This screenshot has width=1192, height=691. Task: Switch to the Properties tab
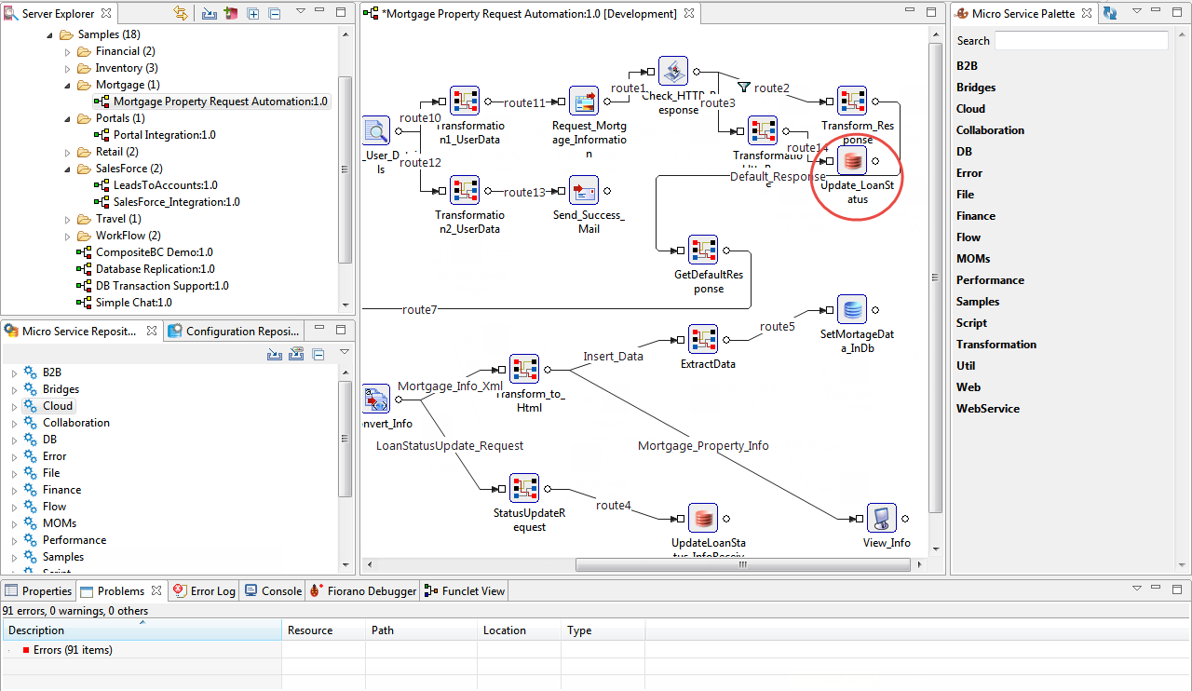tap(38, 590)
